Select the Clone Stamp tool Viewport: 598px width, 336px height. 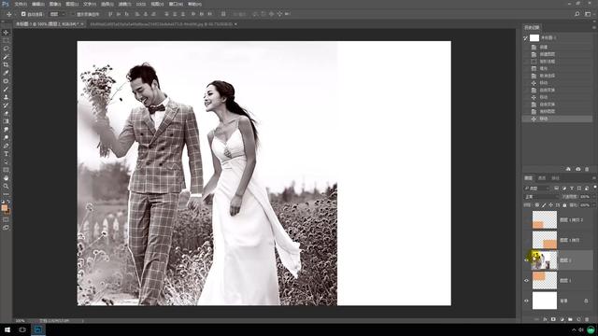click(x=6, y=97)
